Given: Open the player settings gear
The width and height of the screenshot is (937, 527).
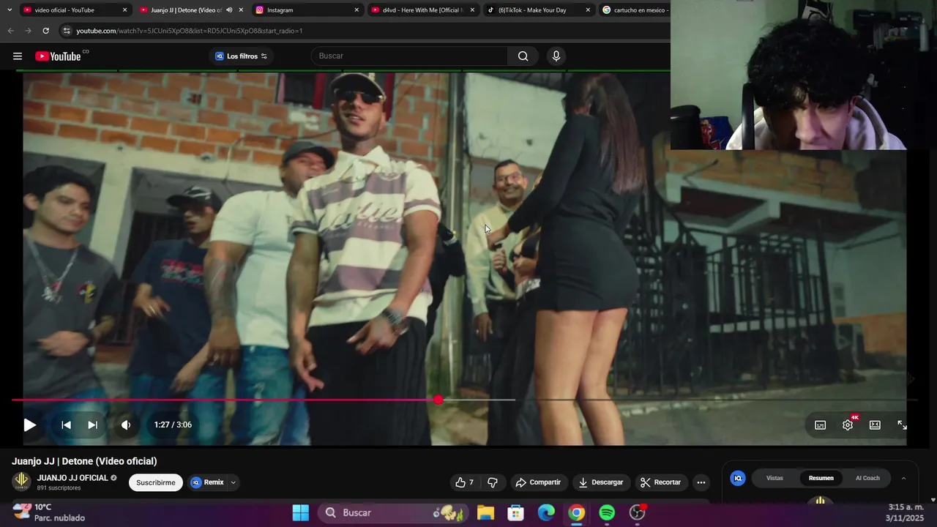Looking at the screenshot, I should point(848,425).
